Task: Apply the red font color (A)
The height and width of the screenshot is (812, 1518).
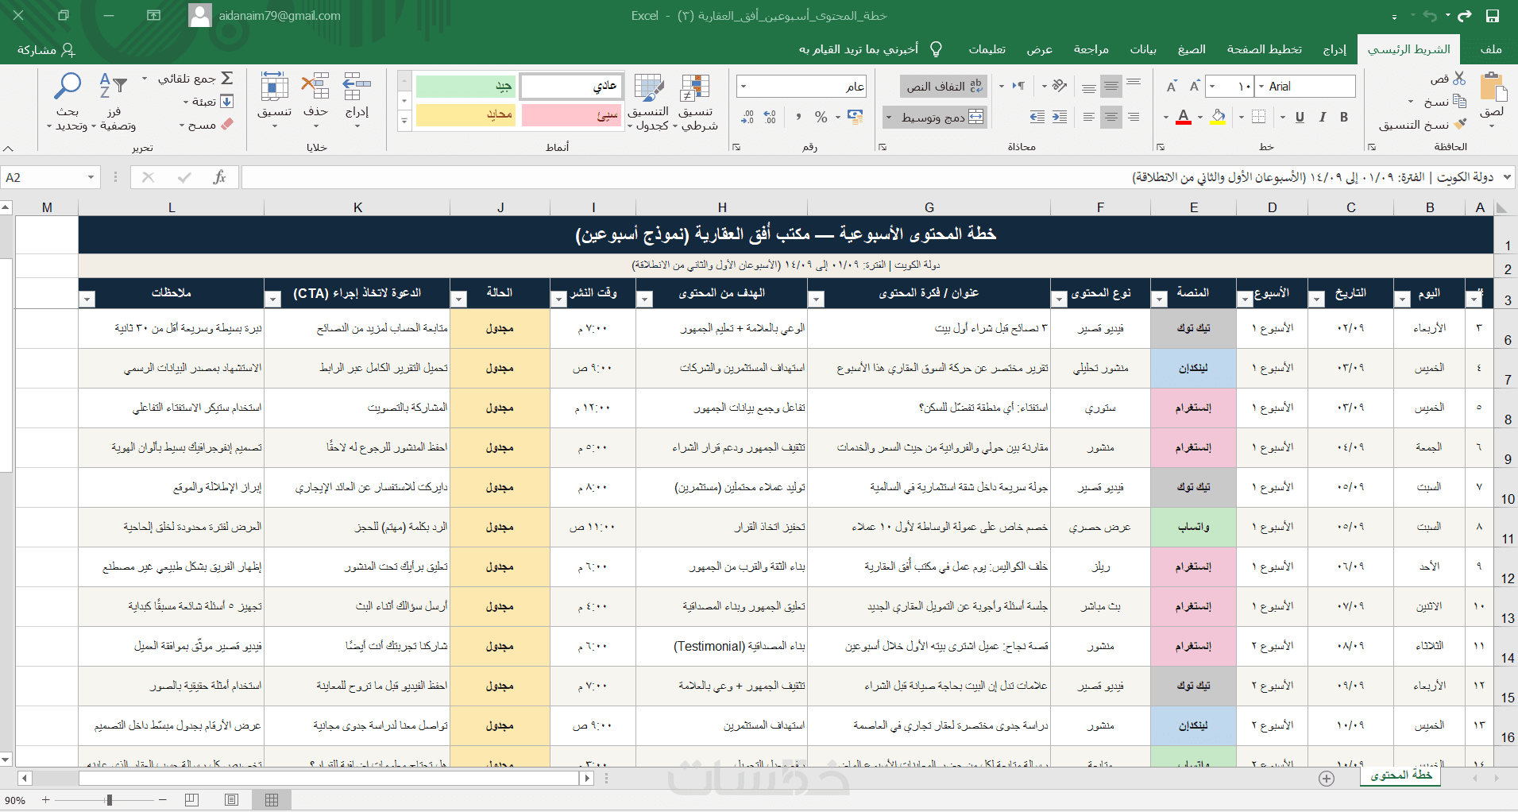Action: [x=1184, y=117]
